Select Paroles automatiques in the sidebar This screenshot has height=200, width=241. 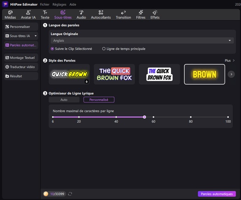point(21,45)
